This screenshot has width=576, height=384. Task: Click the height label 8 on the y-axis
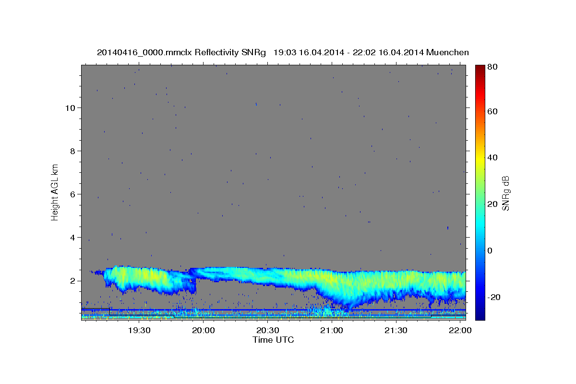click(x=72, y=151)
